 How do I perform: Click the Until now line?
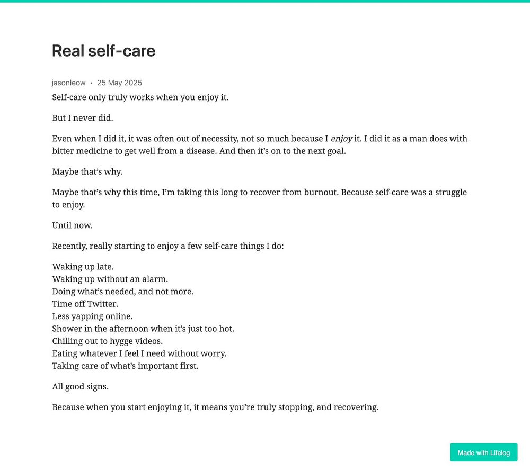(72, 225)
